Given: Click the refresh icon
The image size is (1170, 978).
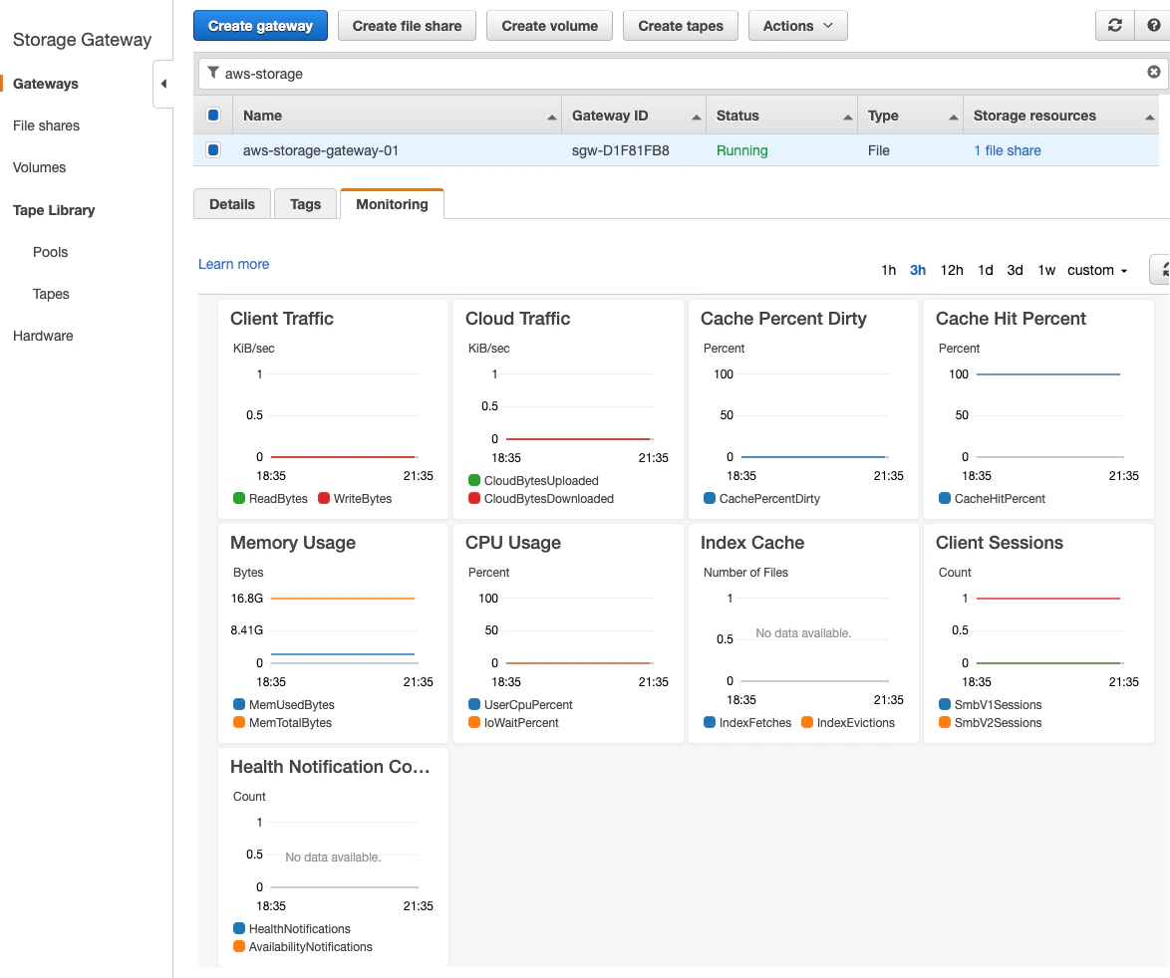Looking at the screenshot, I should point(1114,26).
